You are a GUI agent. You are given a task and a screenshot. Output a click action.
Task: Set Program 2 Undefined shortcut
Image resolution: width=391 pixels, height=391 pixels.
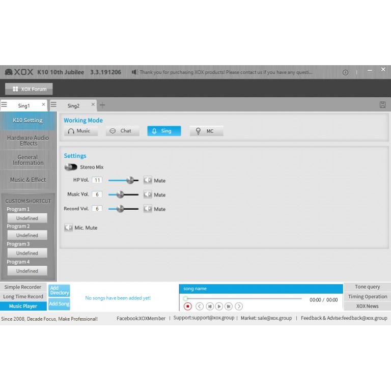coord(27,235)
